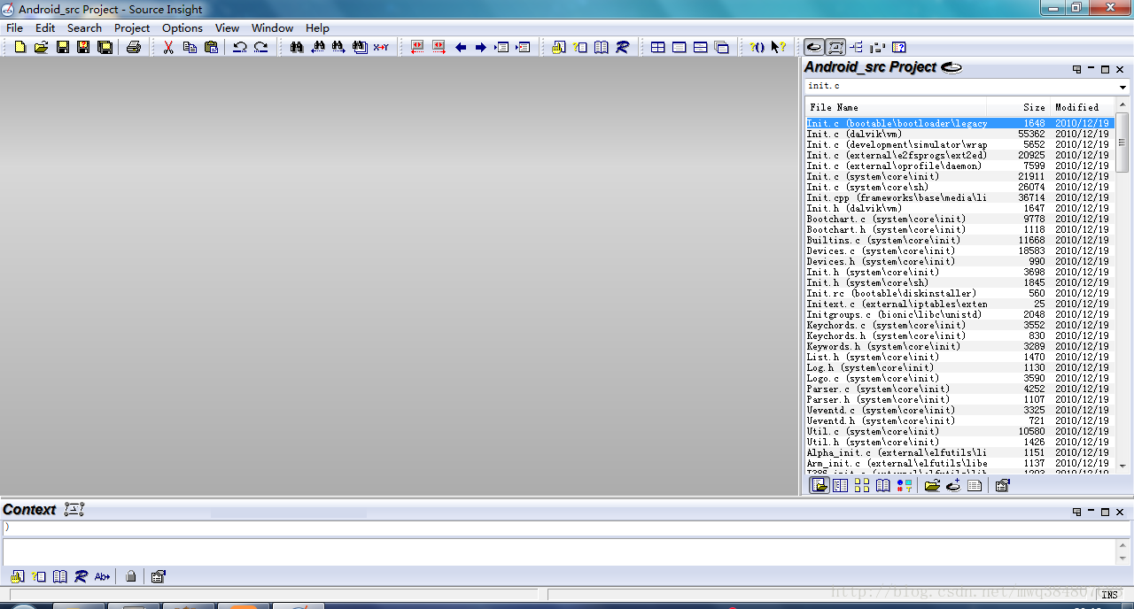Click the Save As disk icon with question mark
The image size is (1134, 609).
click(83, 47)
